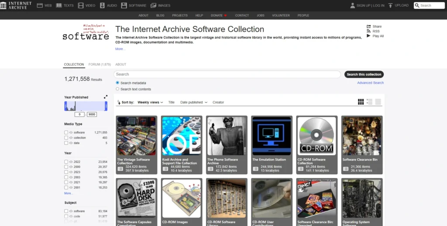Viewport: 447px width, 226px height.
Task: Click the maximum year 9000 field
Action: pos(92,114)
